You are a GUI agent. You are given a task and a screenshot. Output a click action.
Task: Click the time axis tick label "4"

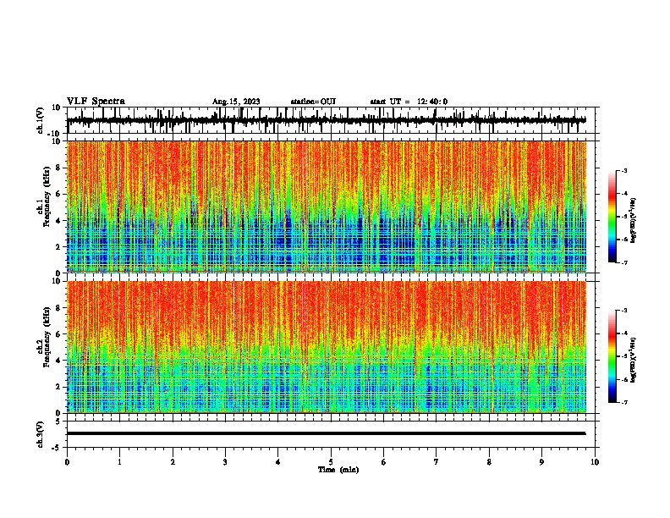coord(278,462)
